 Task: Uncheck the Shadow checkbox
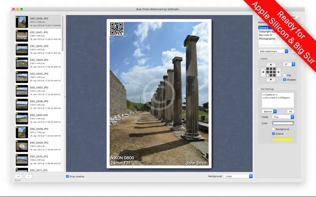pos(285,80)
